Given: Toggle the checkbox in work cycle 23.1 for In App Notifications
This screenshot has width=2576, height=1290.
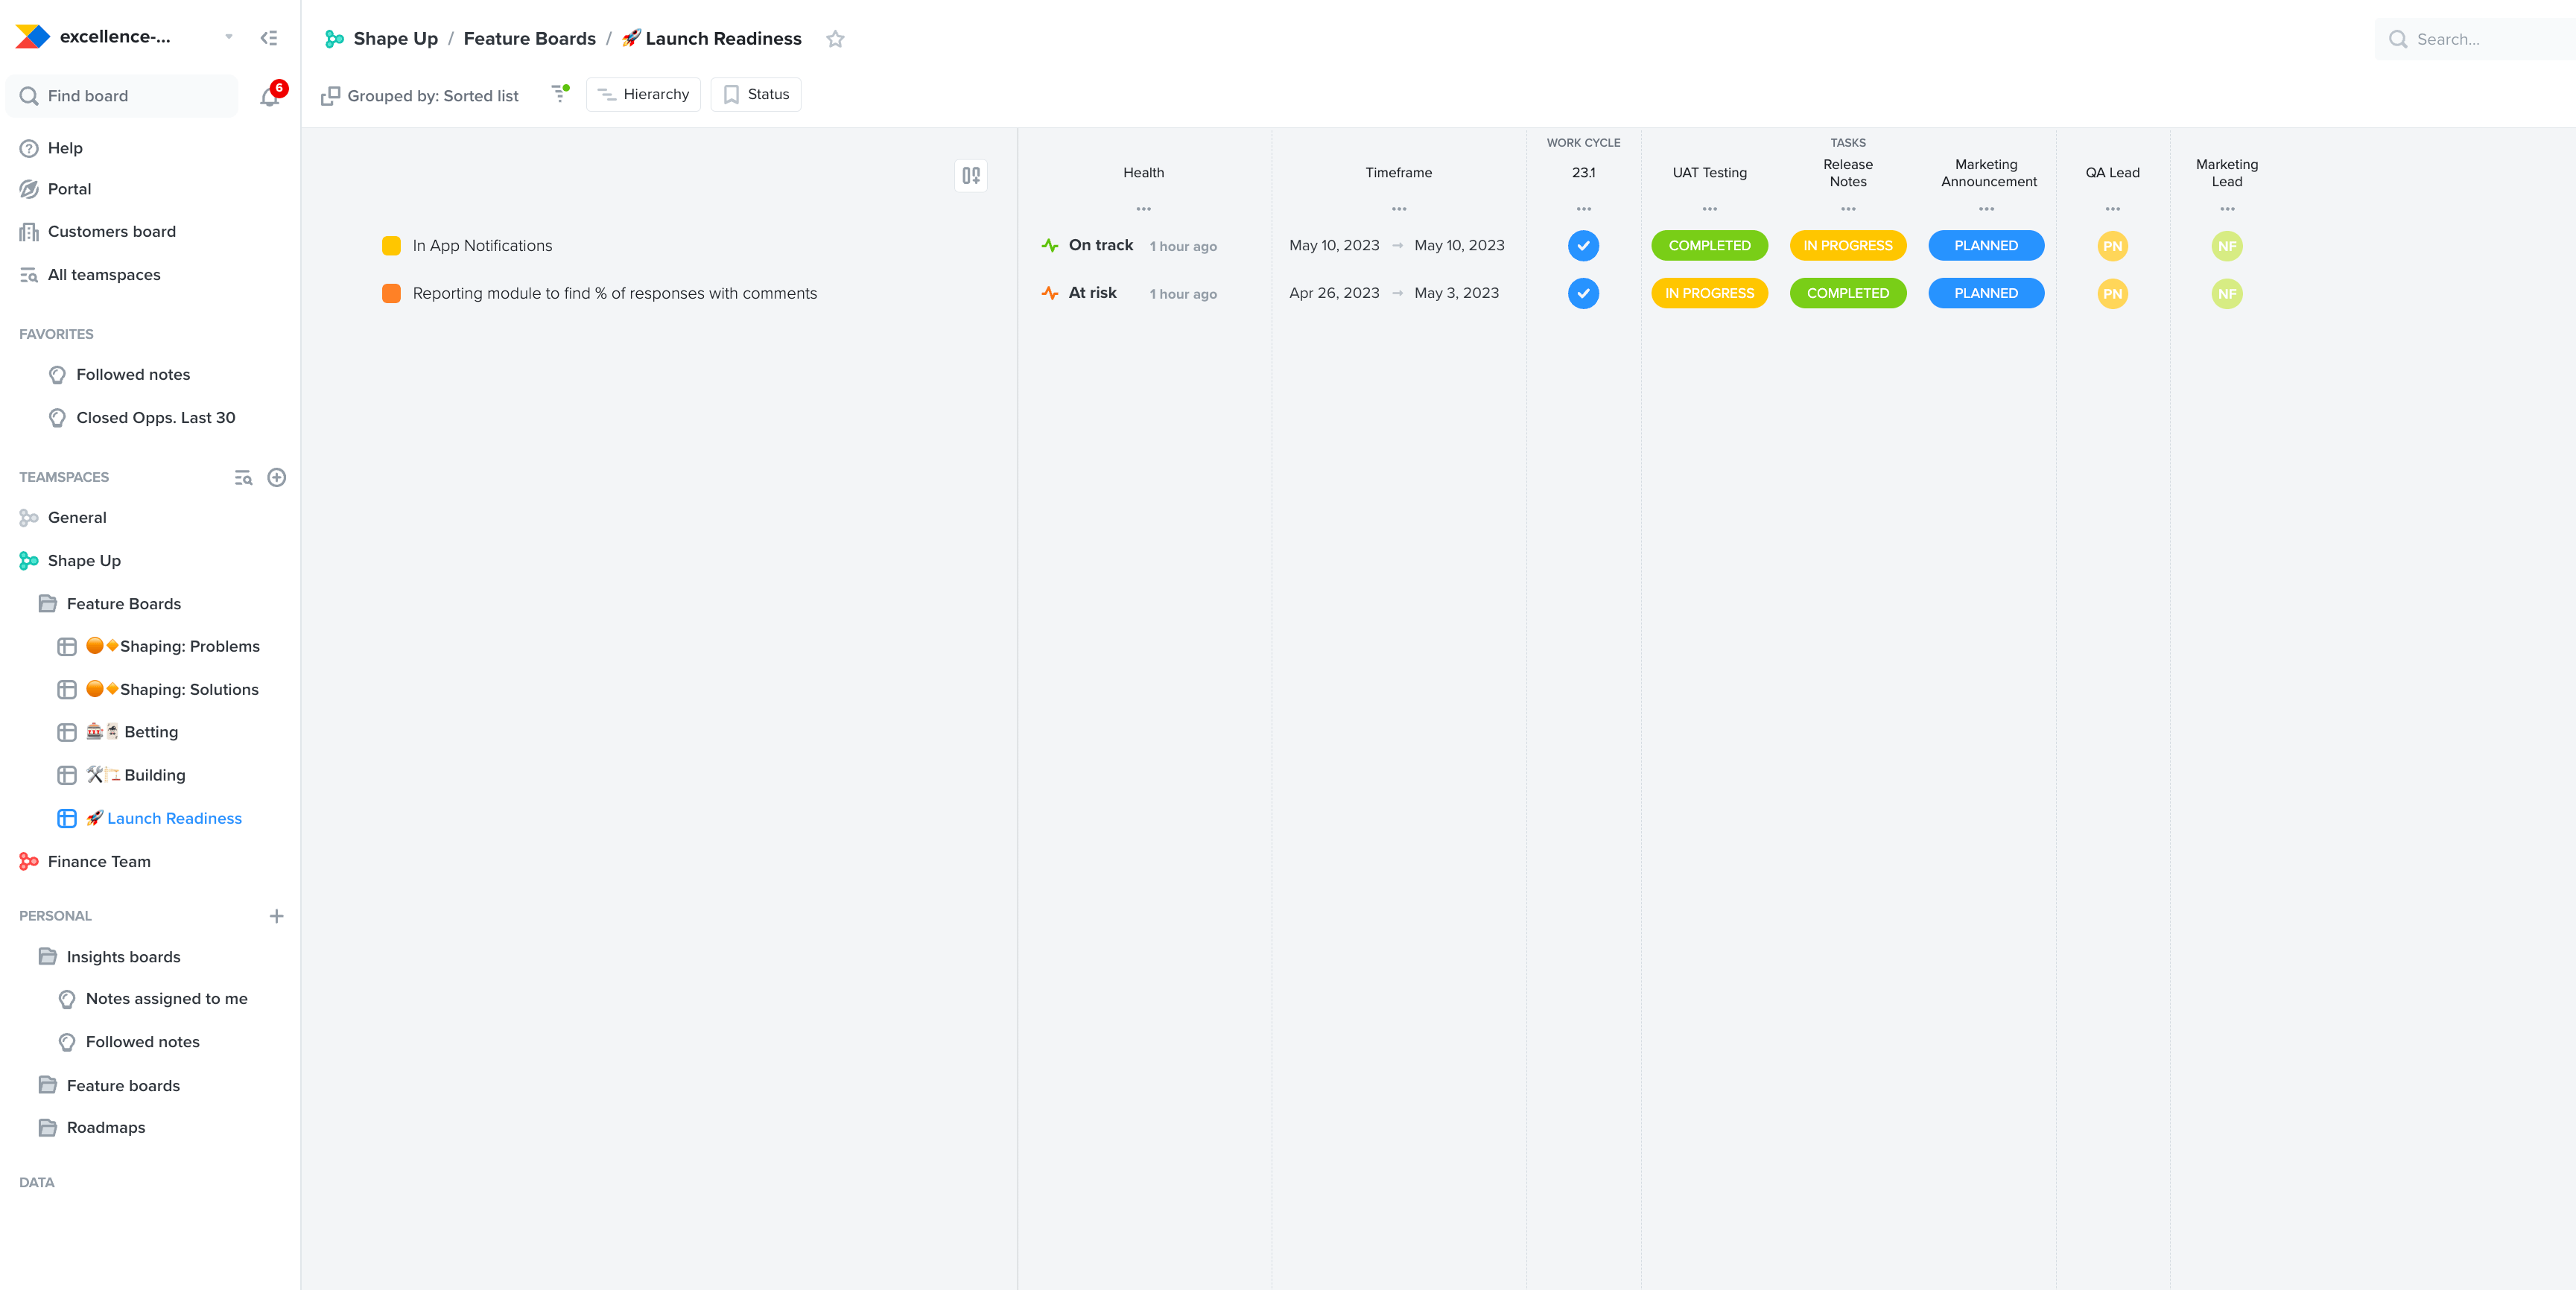Looking at the screenshot, I should (x=1583, y=245).
